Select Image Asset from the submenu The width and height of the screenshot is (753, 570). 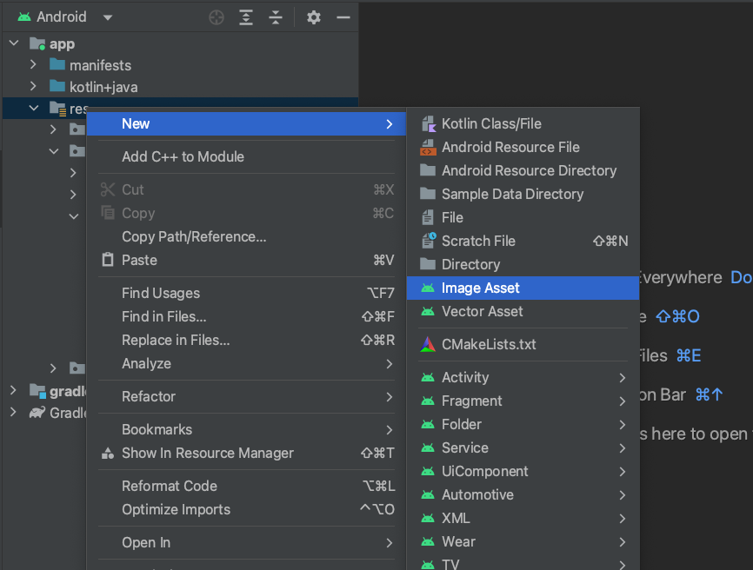point(481,288)
